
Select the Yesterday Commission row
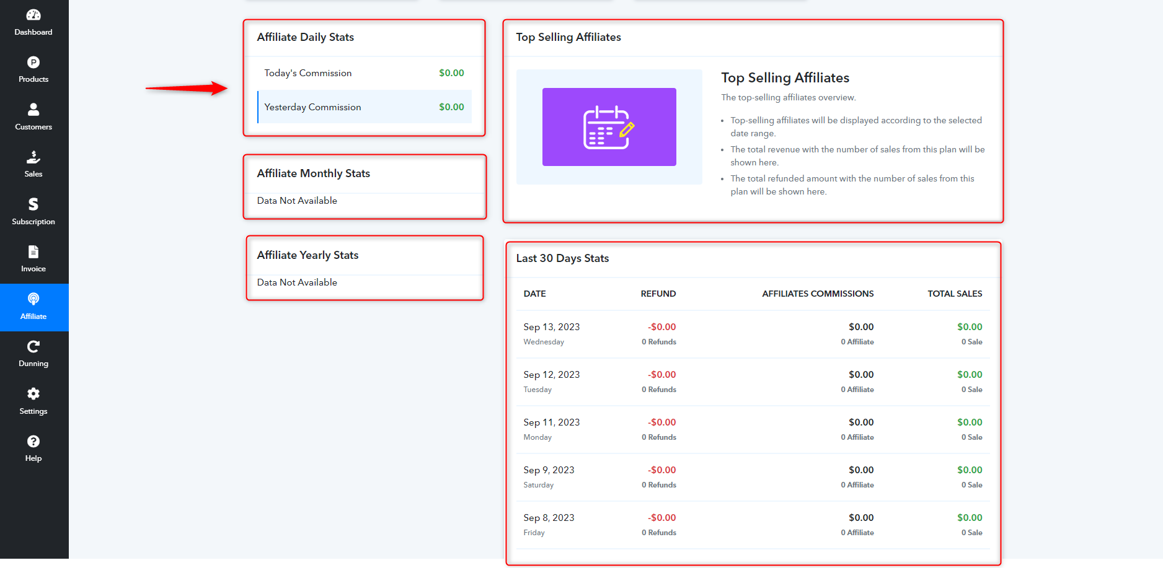tap(365, 107)
